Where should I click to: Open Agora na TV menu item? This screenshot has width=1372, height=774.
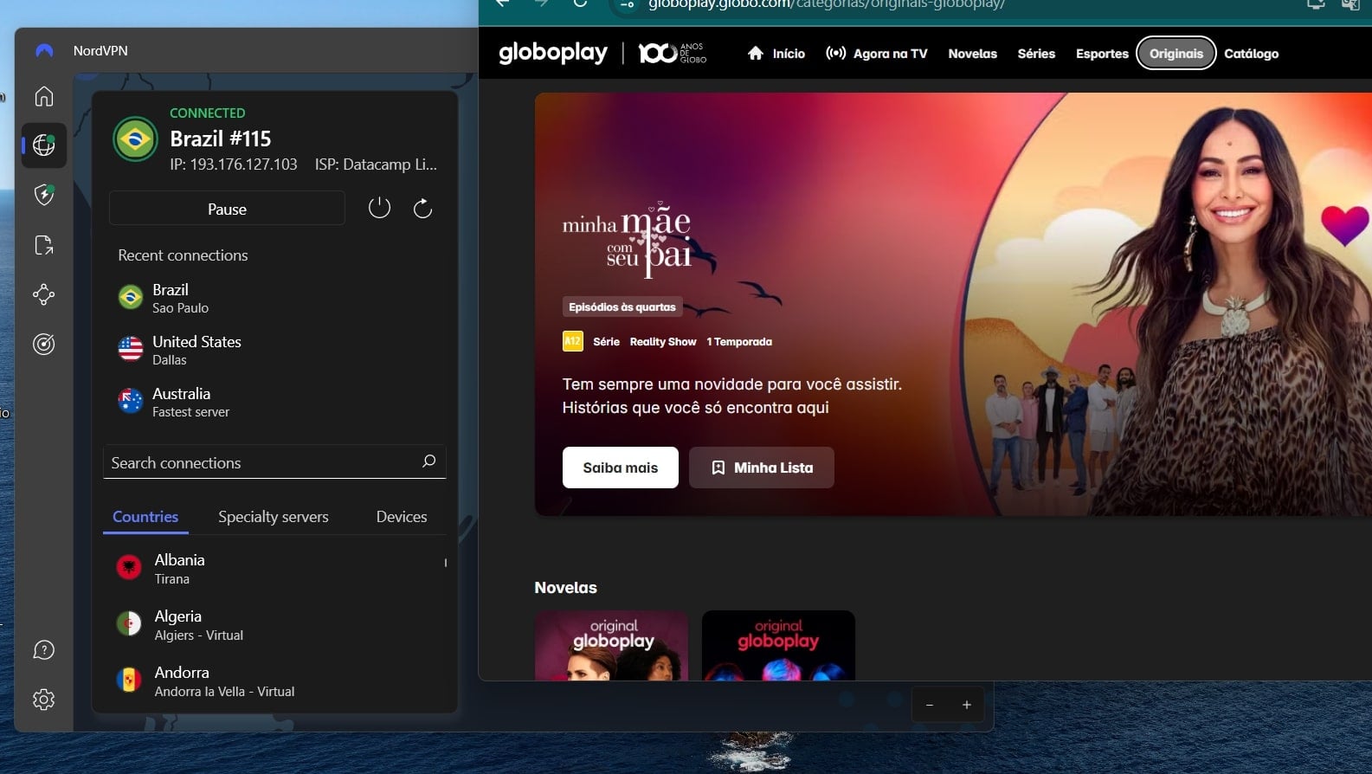point(877,54)
